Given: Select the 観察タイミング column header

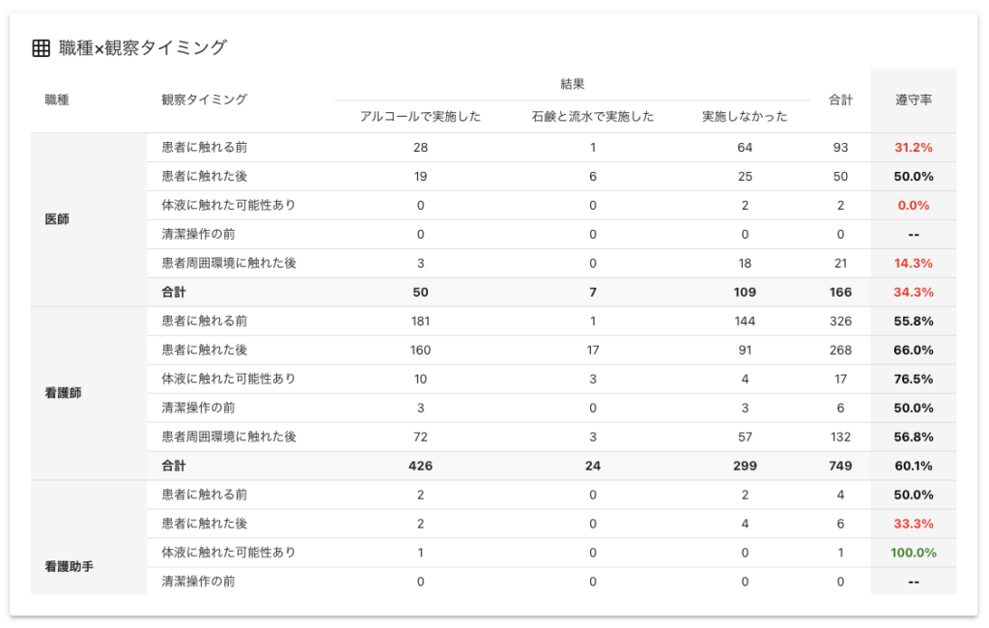Looking at the screenshot, I should coord(204,100).
